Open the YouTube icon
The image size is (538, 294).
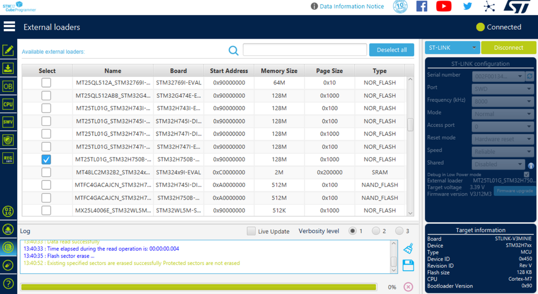(444, 6)
